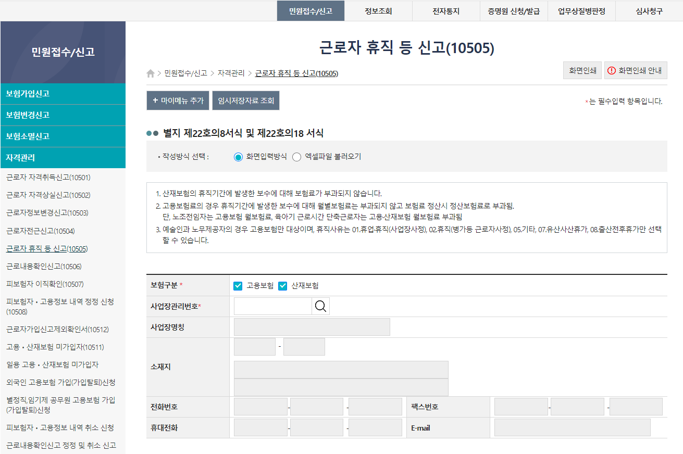This screenshot has width=683, height=454.
Task: Click the 사업장명칭 field
Action: [x=312, y=327]
